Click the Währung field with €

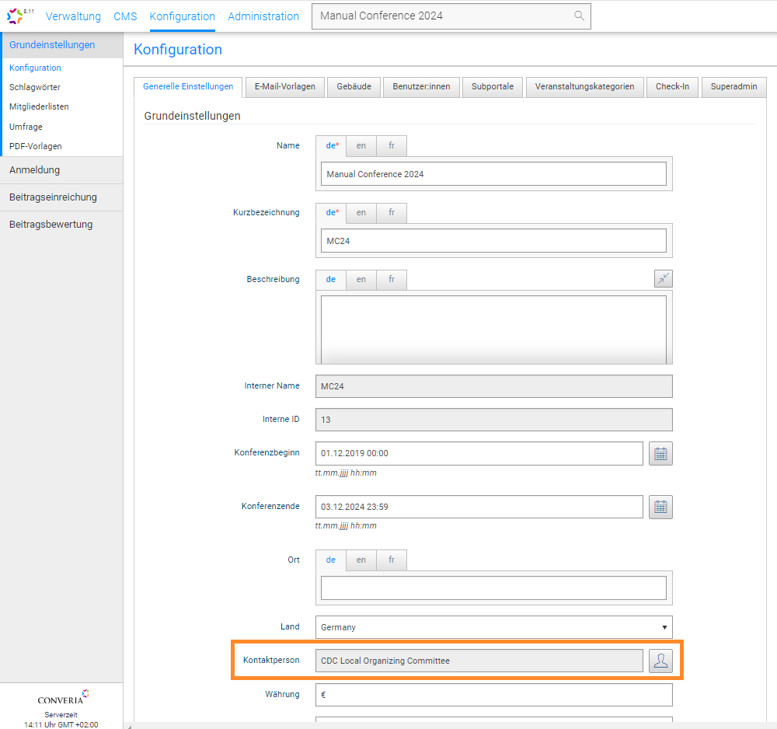494,695
